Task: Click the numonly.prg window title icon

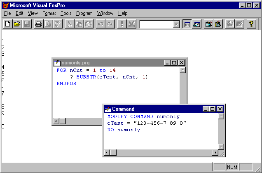Action: (57, 63)
